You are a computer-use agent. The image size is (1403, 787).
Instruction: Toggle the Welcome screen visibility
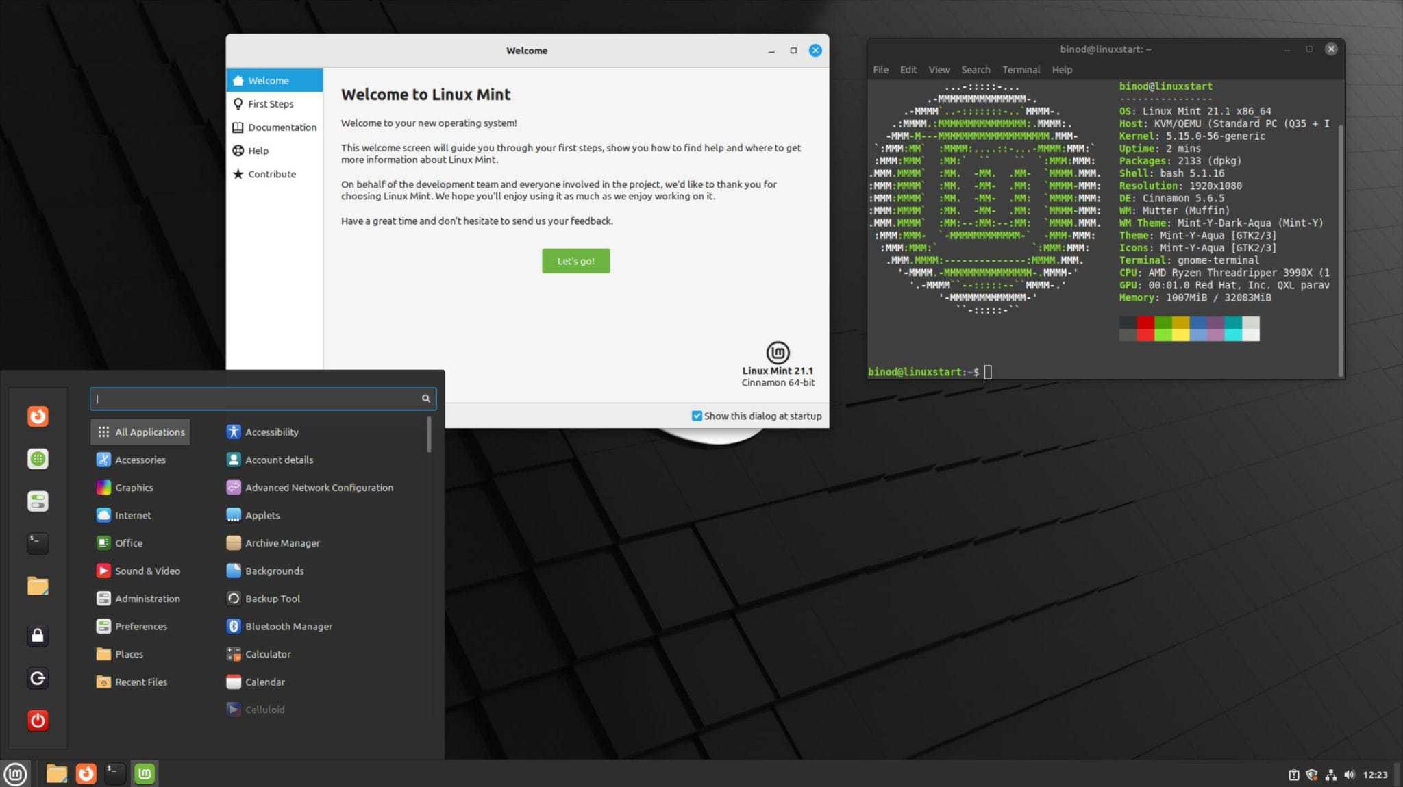click(697, 415)
